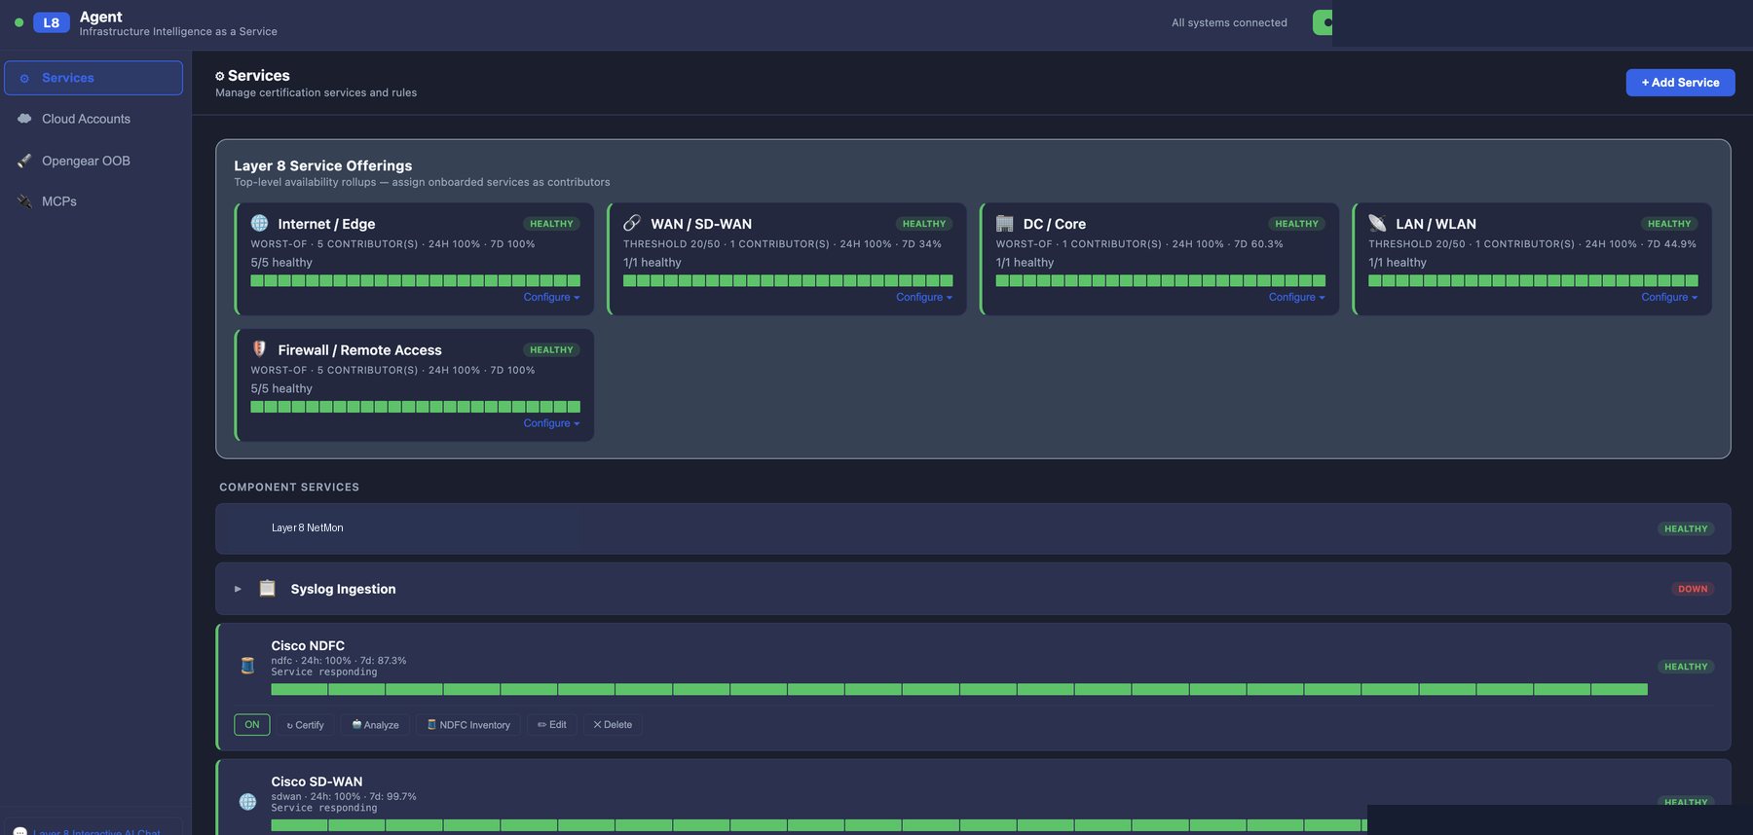Click the Internet / Edge globe icon
Screen dimensions: 1753x835
[x=259, y=223]
